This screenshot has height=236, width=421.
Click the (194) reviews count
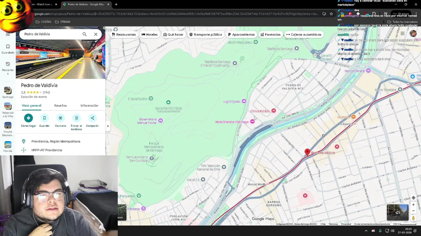(x=46, y=92)
